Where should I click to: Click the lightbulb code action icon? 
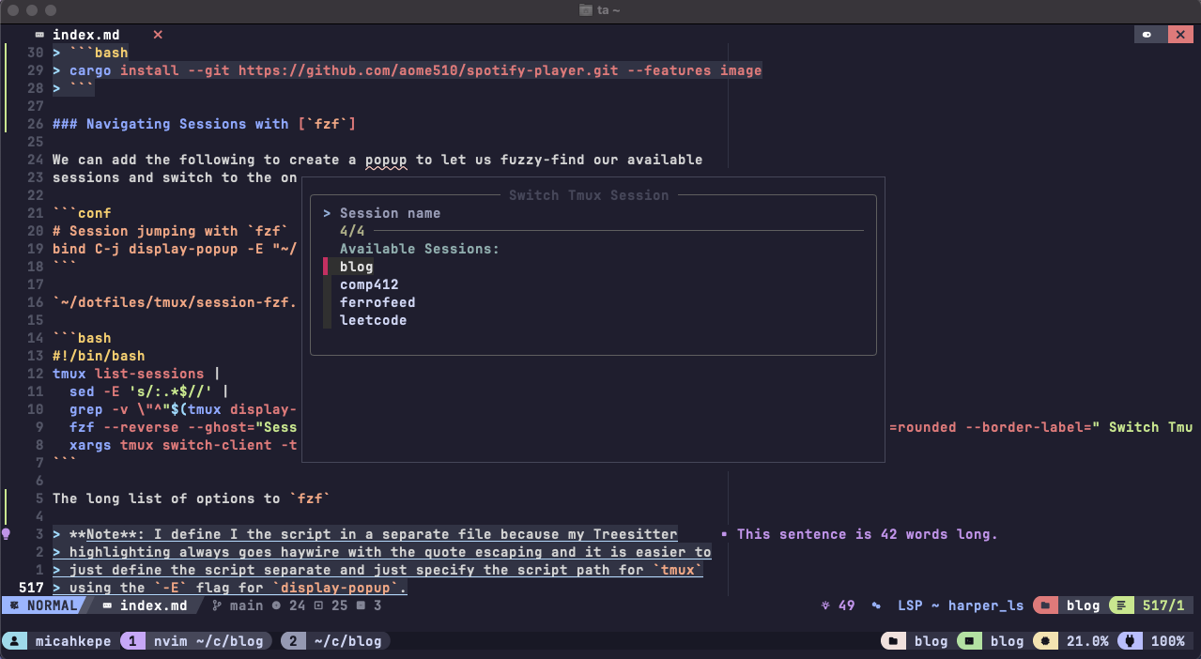point(6,534)
